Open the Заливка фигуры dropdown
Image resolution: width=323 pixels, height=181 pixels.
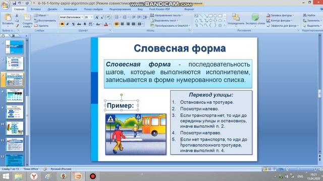tap(280, 16)
